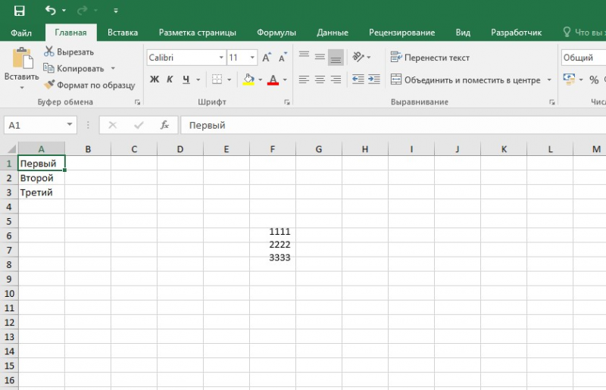Select all cells with the corner triangle

(x=12, y=149)
